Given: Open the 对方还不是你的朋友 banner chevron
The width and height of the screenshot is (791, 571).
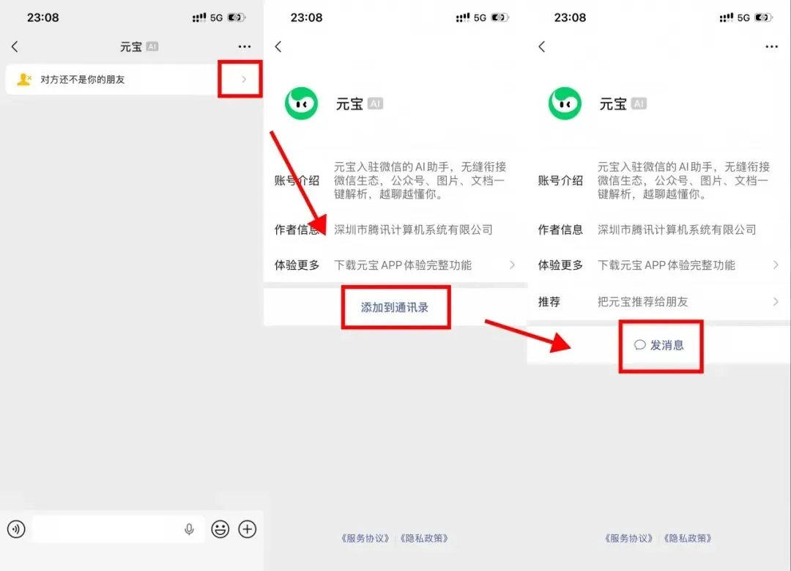Looking at the screenshot, I should (x=244, y=79).
